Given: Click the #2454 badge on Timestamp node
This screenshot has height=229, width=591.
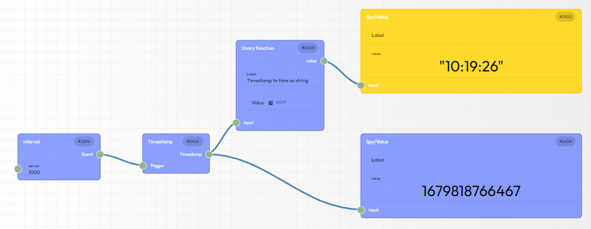Looking at the screenshot, I should 193,142.
